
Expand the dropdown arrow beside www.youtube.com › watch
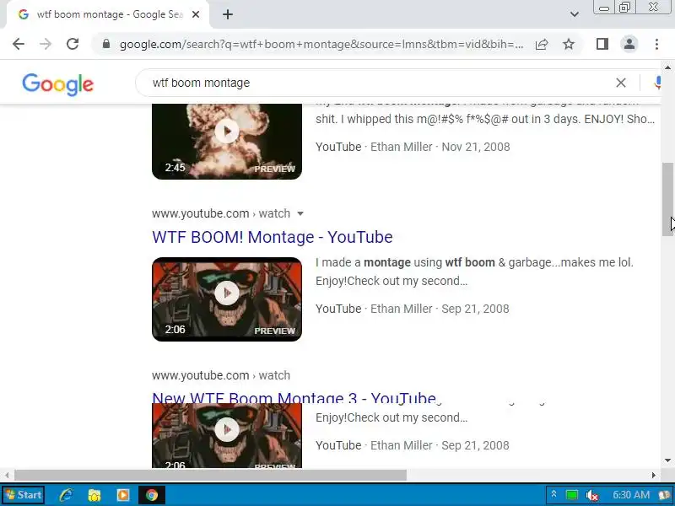(x=300, y=214)
